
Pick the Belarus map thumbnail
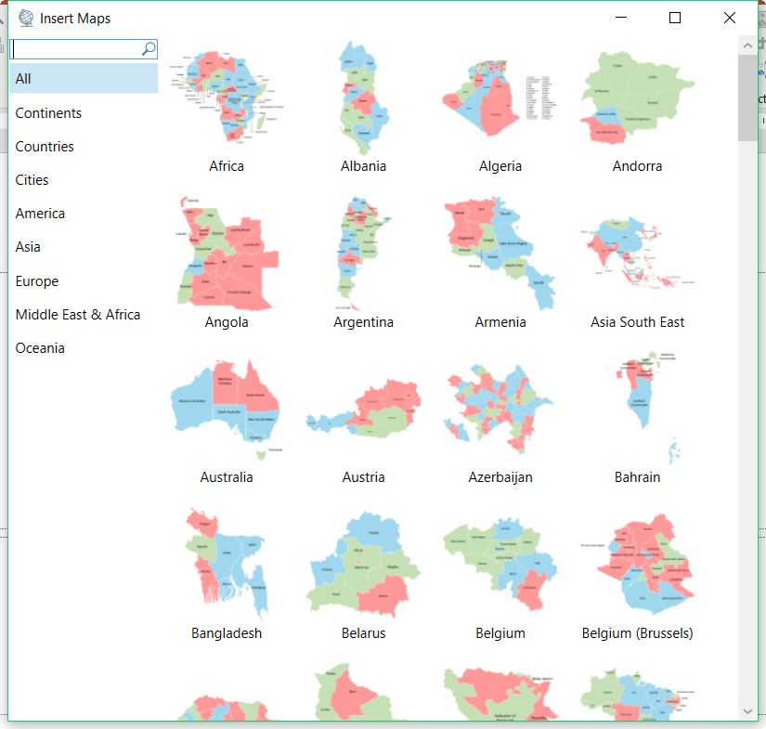point(363,565)
